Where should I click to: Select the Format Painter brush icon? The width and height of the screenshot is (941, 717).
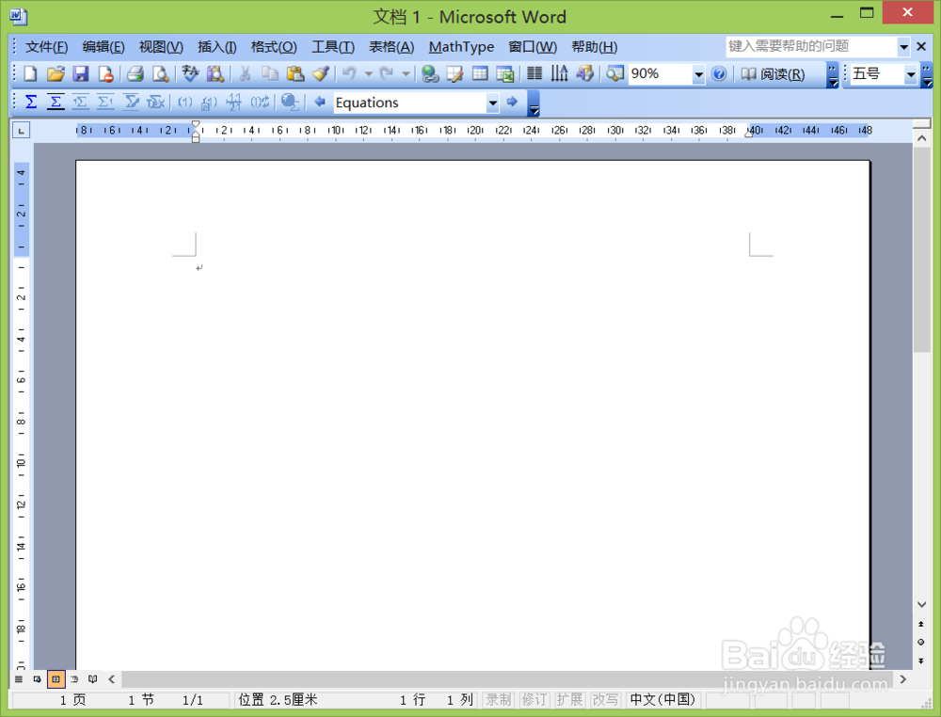coord(321,73)
